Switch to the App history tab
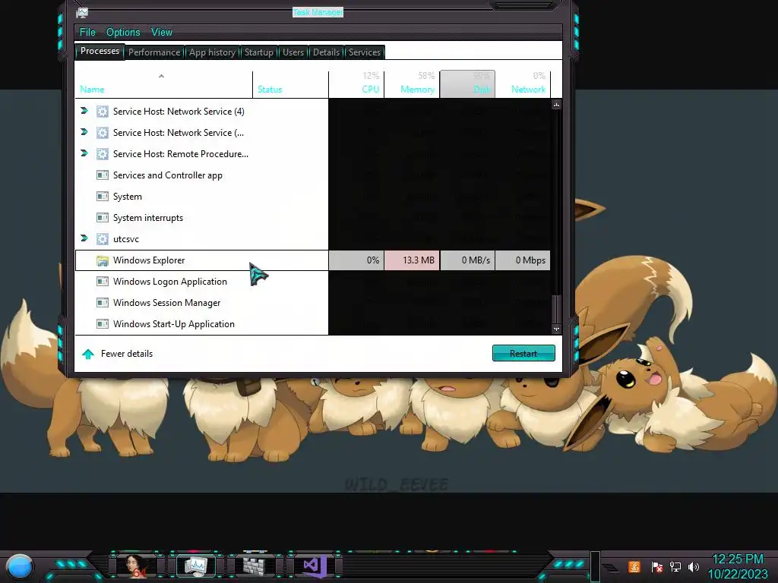The image size is (778, 583). [x=213, y=52]
